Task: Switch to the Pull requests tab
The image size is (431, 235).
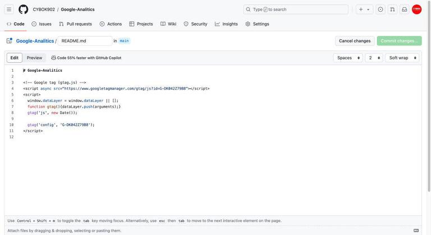Action: [76, 24]
